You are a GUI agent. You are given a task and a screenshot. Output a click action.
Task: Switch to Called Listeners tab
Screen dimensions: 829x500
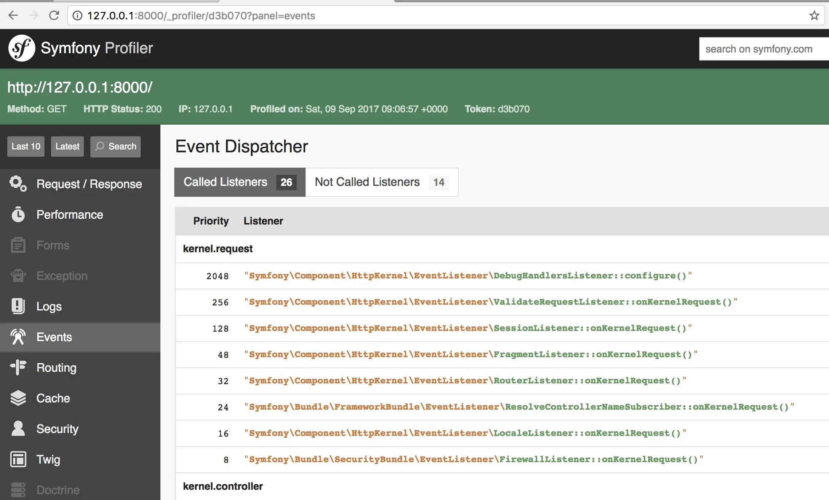coord(240,182)
